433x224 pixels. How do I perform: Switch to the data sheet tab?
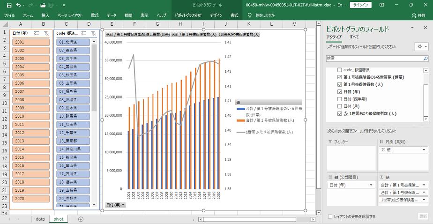point(40,219)
